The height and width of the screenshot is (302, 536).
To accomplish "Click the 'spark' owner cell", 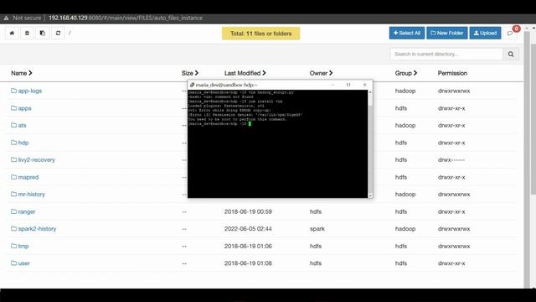I will [317, 229].
